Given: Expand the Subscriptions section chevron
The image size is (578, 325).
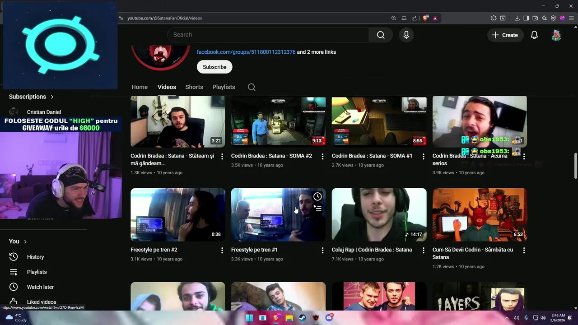Looking at the screenshot, I should click(52, 97).
